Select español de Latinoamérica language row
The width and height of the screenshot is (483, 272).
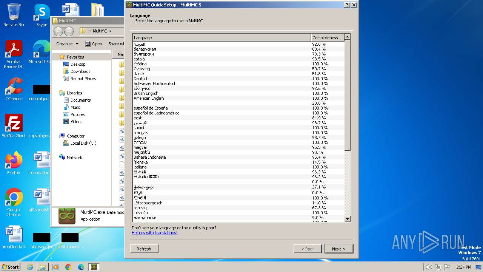click(x=238, y=113)
